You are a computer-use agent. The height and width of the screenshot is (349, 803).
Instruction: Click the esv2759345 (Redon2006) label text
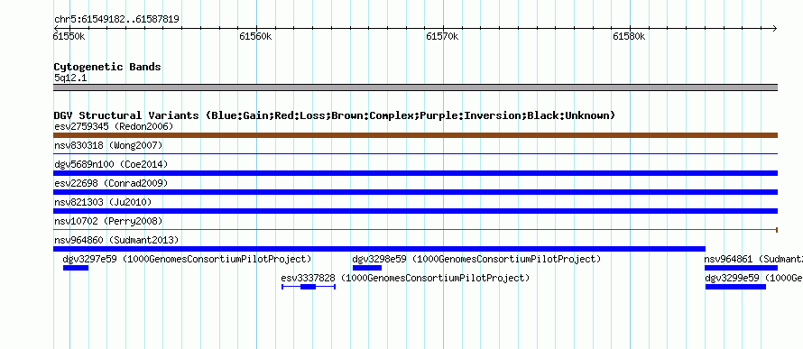coord(114,126)
